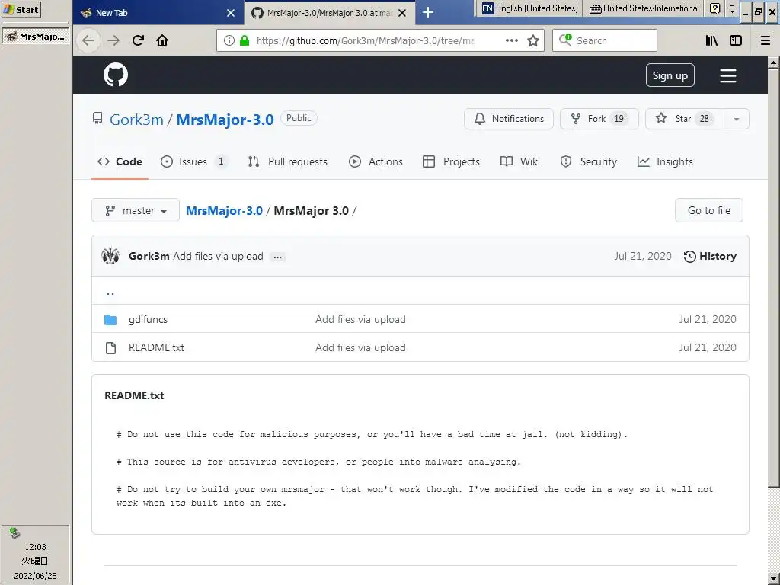Image resolution: width=780 pixels, height=585 pixels.
Task: Open the Issues tab
Action: click(x=193, y=161)
